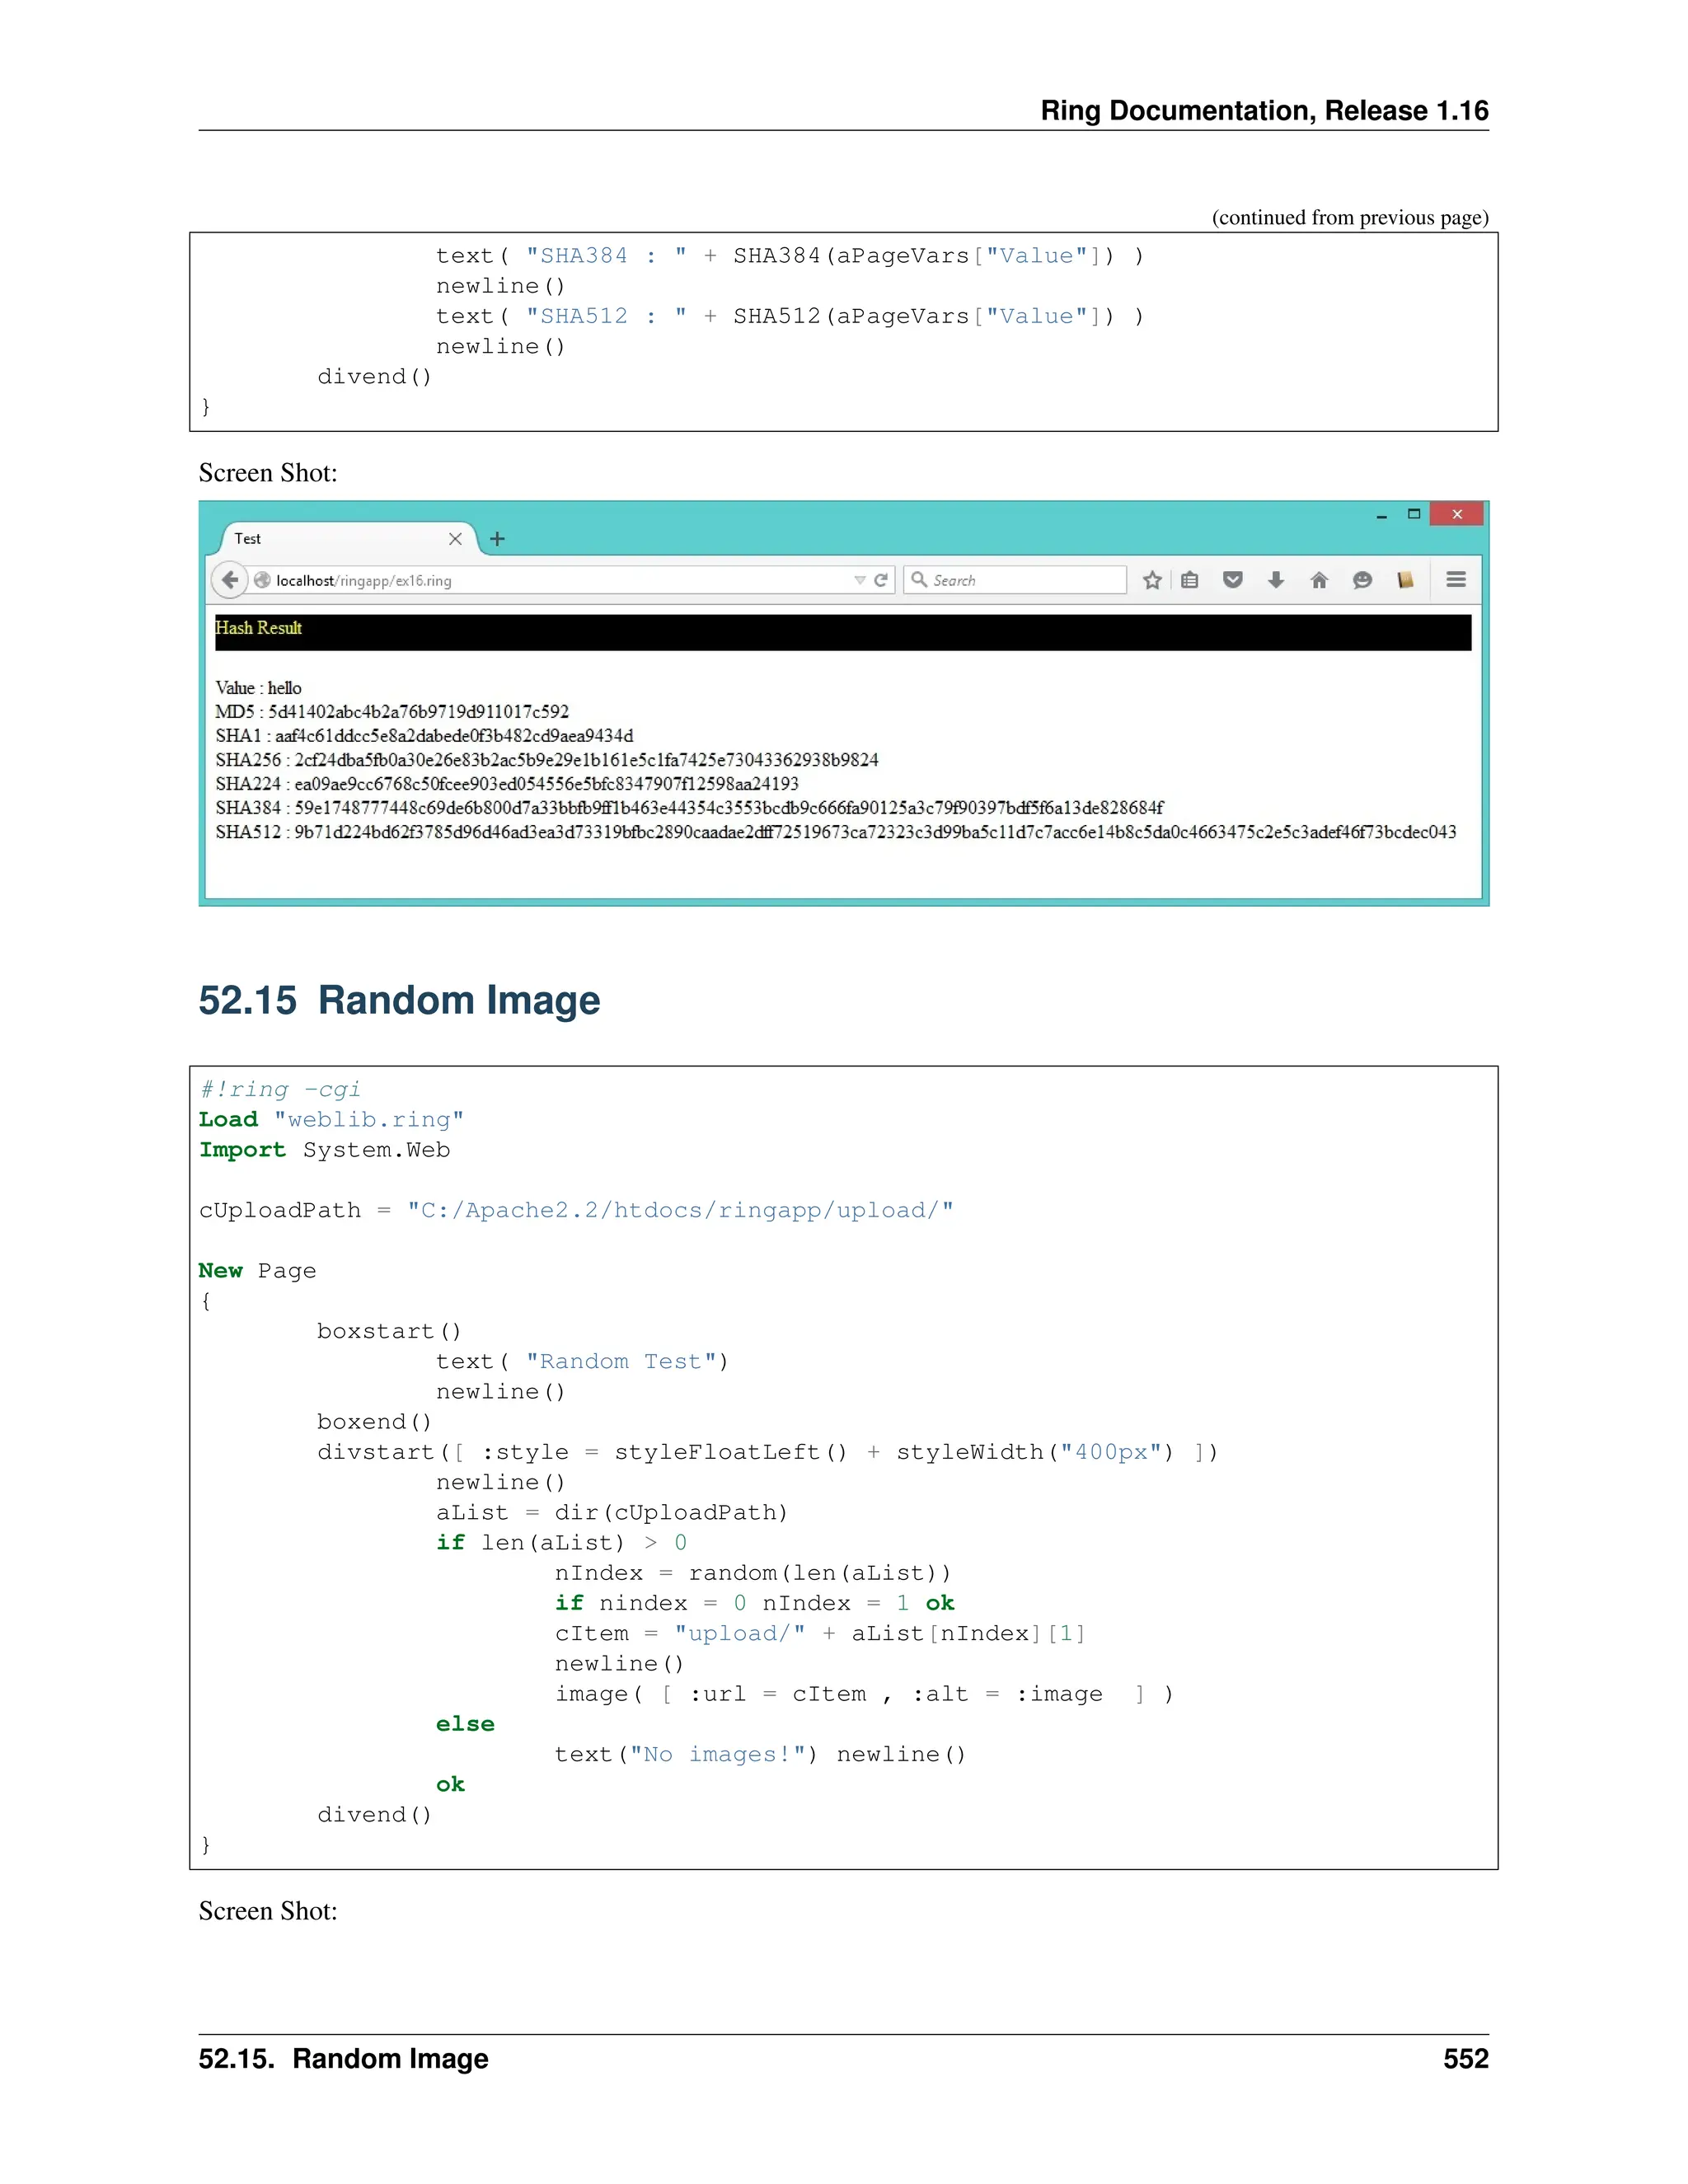1688x2184 pixels.
Task: Maximize the browser window
Action: tap(1414, 514)
